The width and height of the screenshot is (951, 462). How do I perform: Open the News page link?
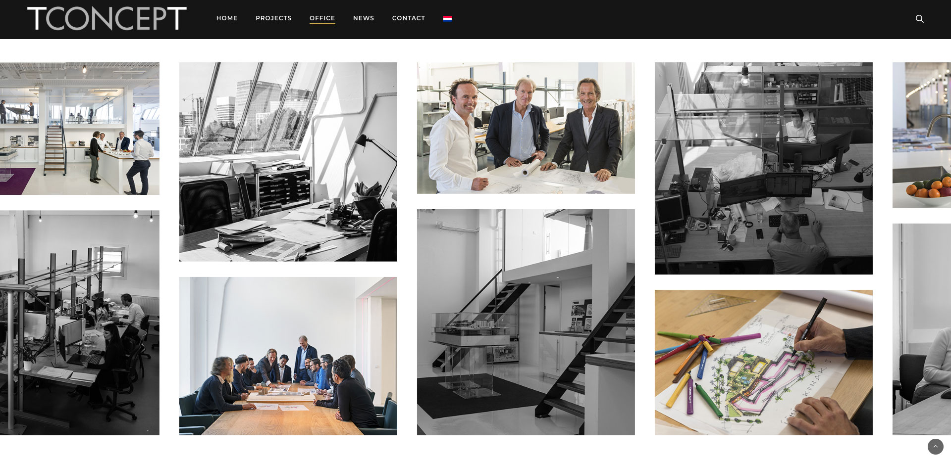[x=364, y=18]
